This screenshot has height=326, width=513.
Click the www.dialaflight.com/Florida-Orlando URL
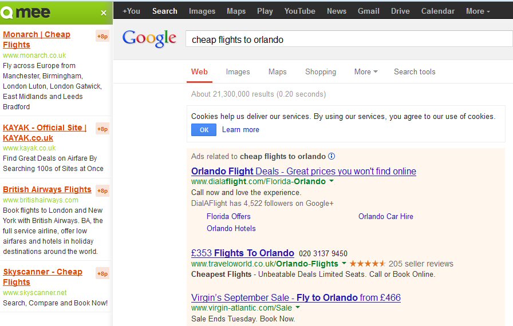point(258,182)
